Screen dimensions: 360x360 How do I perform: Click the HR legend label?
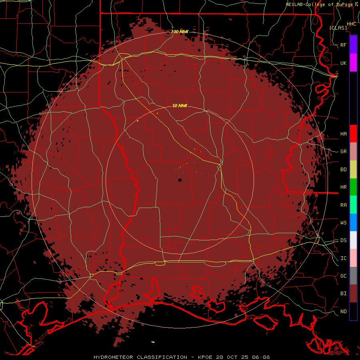(x=344, y=187)
